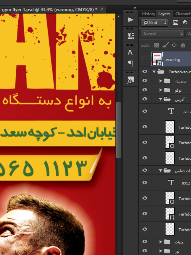Expand the نور group
This screenshot has width=191, height=255.
coord(161,251)
